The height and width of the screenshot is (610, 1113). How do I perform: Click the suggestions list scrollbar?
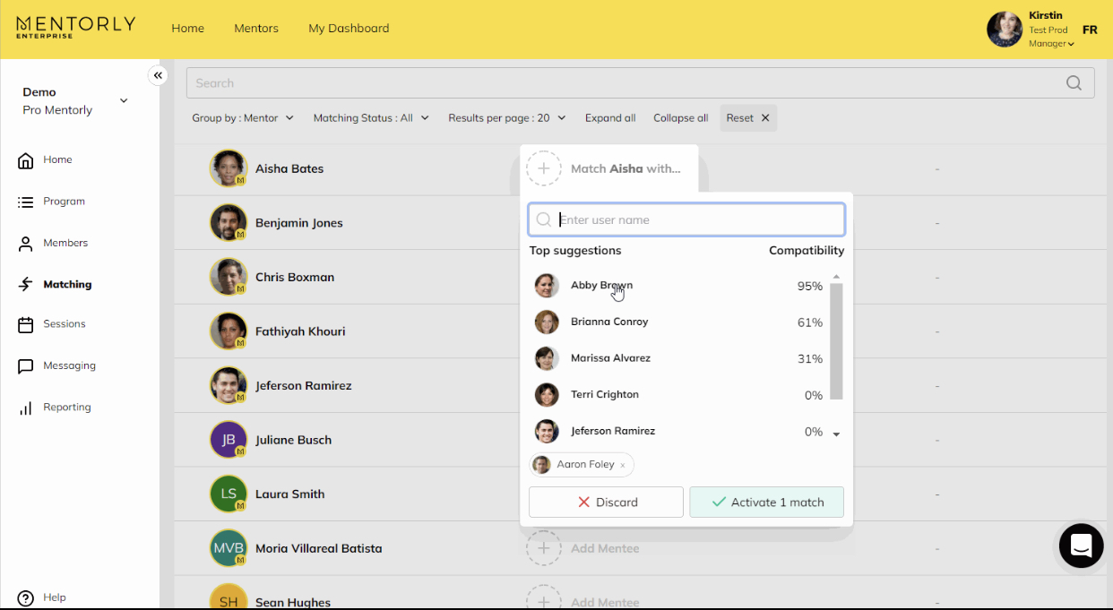836,340
